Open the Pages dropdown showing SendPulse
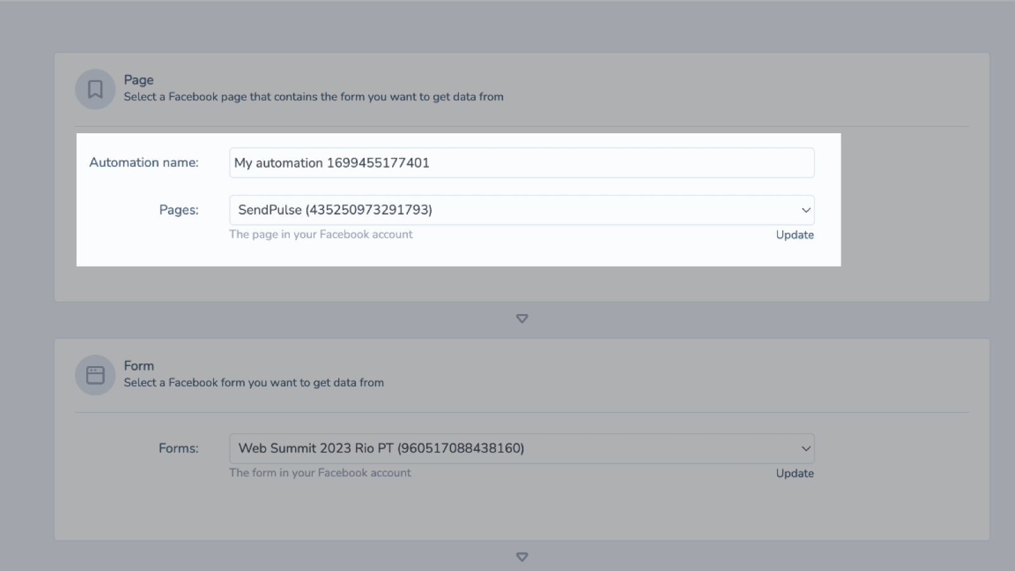Image resolution: width=1015 pixels, height=571 pixels. tap(507, 210)
